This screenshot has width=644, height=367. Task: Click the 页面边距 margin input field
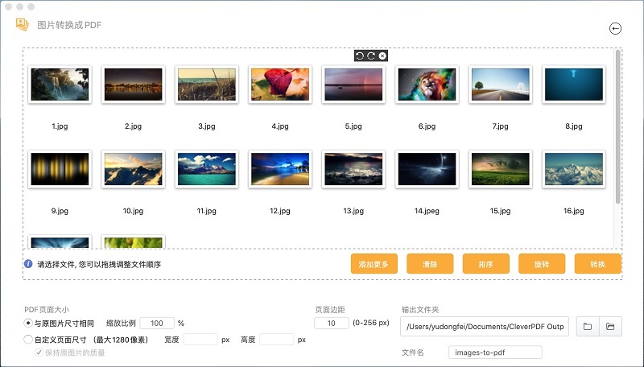pyautogui.click(x=331, y=323)
